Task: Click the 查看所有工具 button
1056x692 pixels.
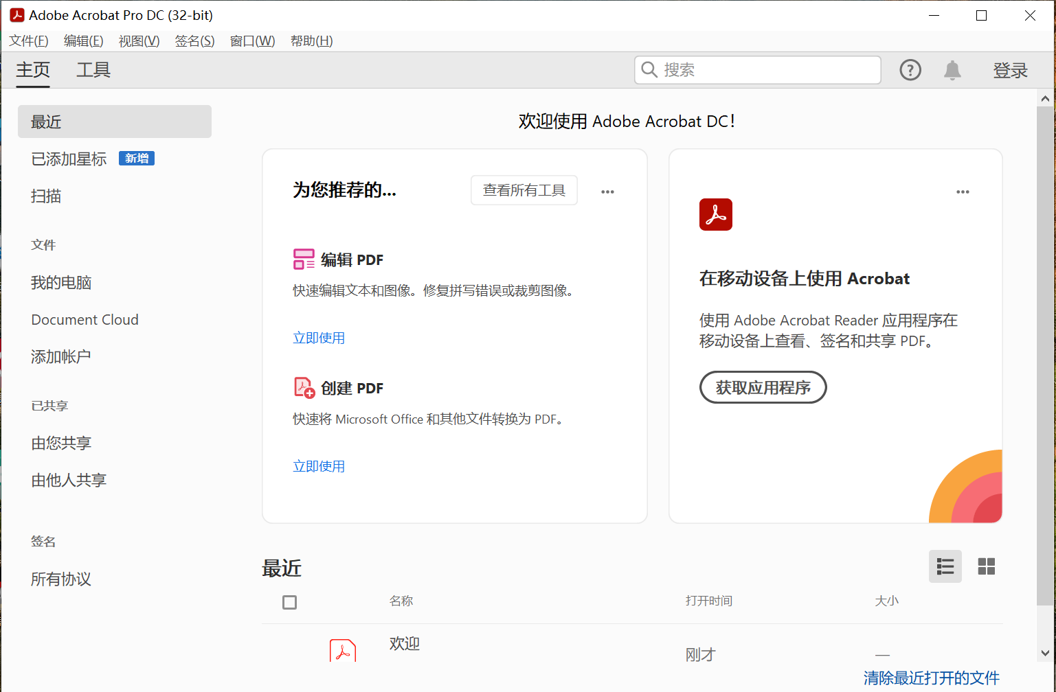Action: click(x=524, y=190)
